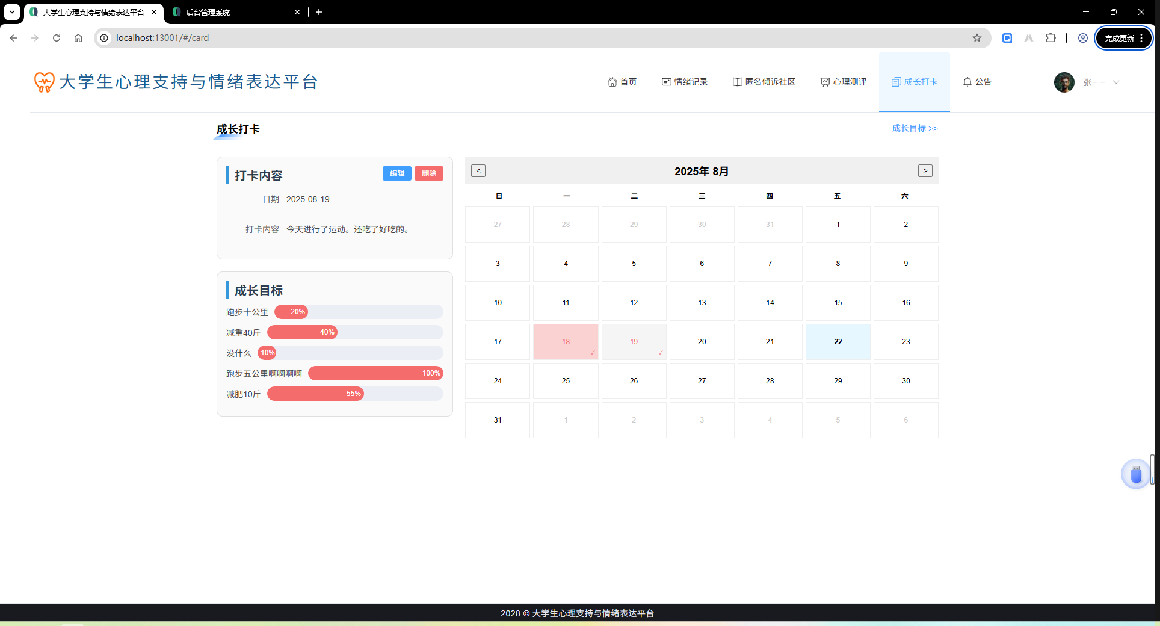Bookmark this page with star icon
Image resolution: width=1160 pixels, height=626 pixels.
click(977, 38)
